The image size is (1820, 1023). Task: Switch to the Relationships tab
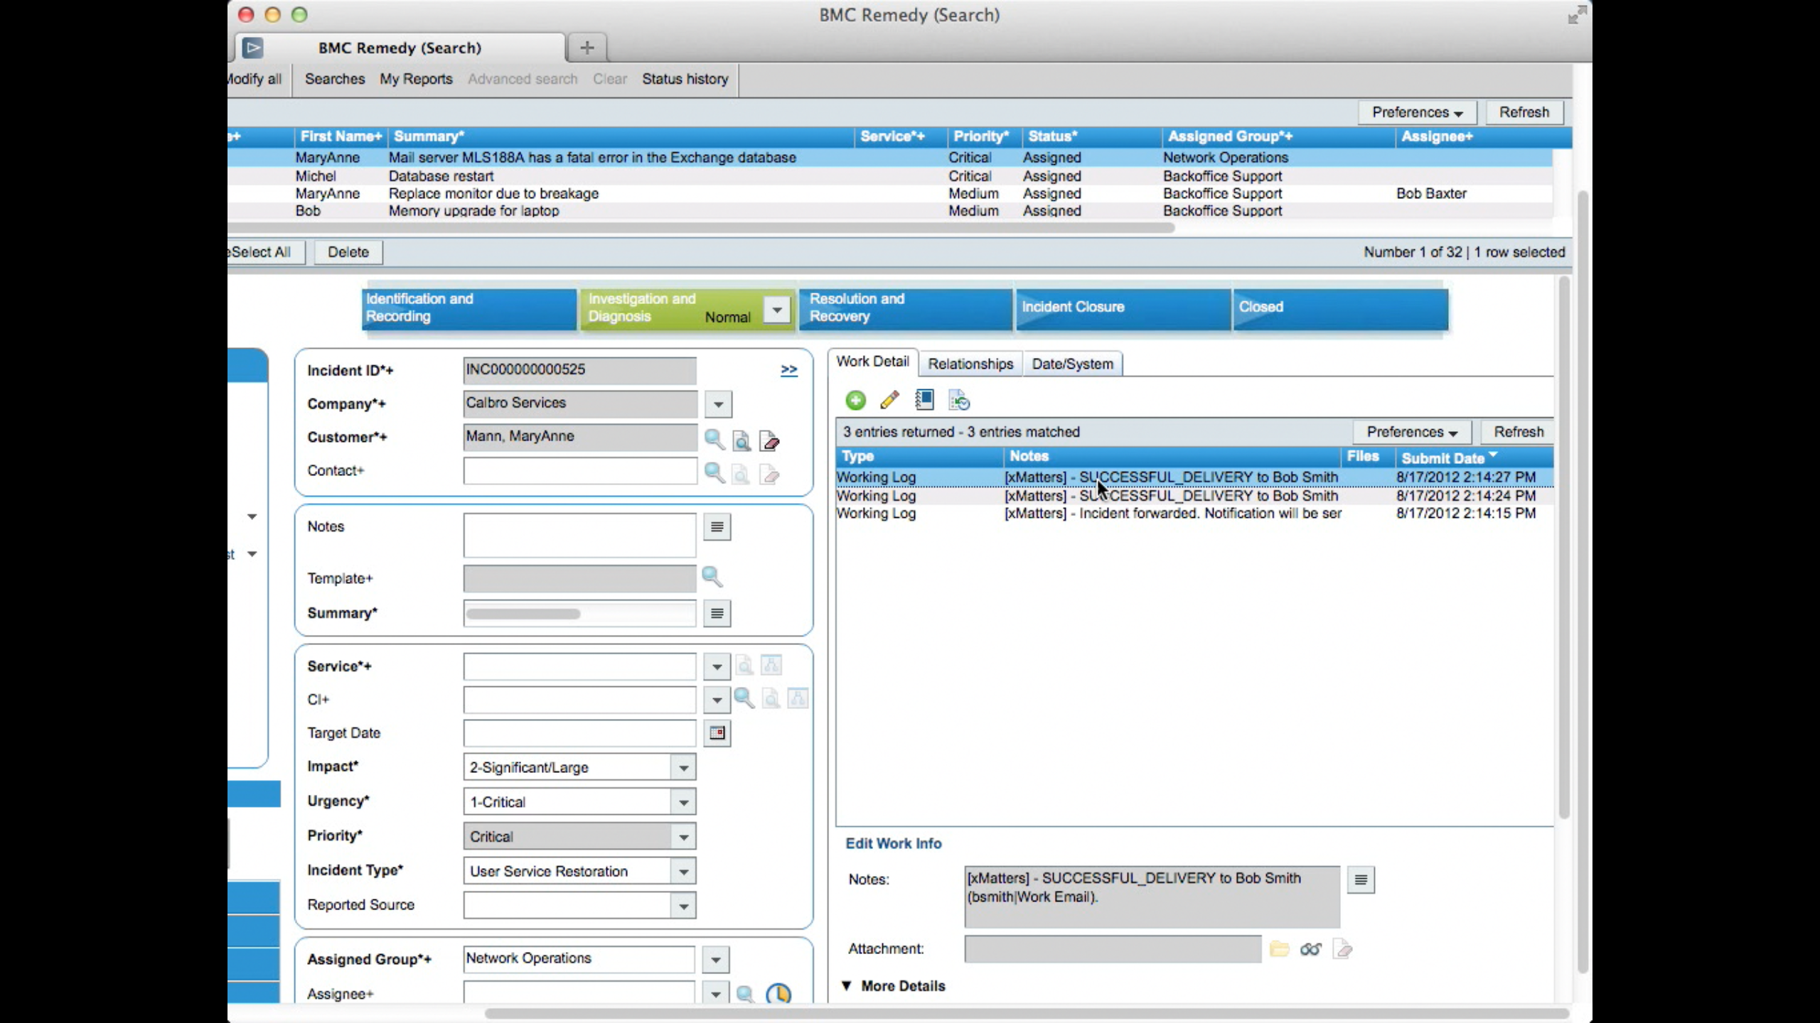(971, 364)
